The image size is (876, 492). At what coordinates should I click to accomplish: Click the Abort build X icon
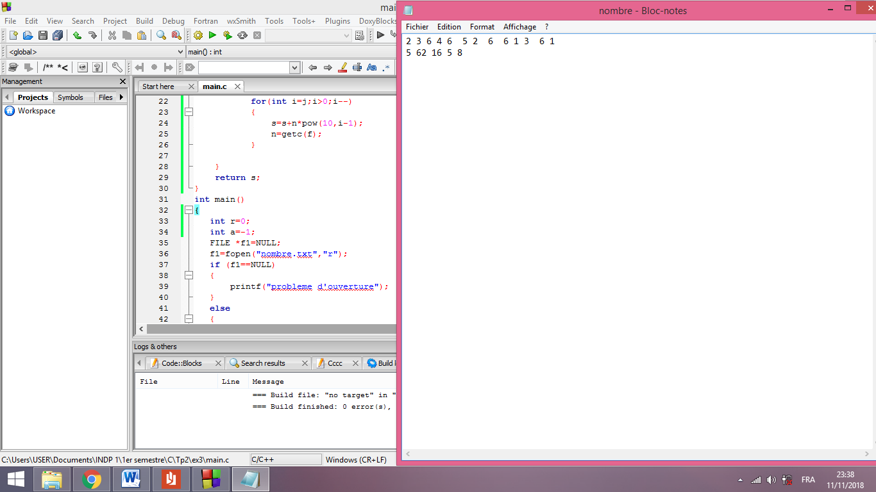click(257, 35)
